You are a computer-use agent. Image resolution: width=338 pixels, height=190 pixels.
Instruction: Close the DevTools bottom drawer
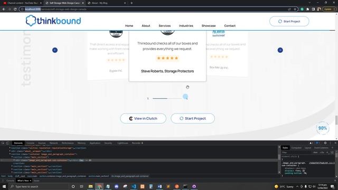[335, 180]
